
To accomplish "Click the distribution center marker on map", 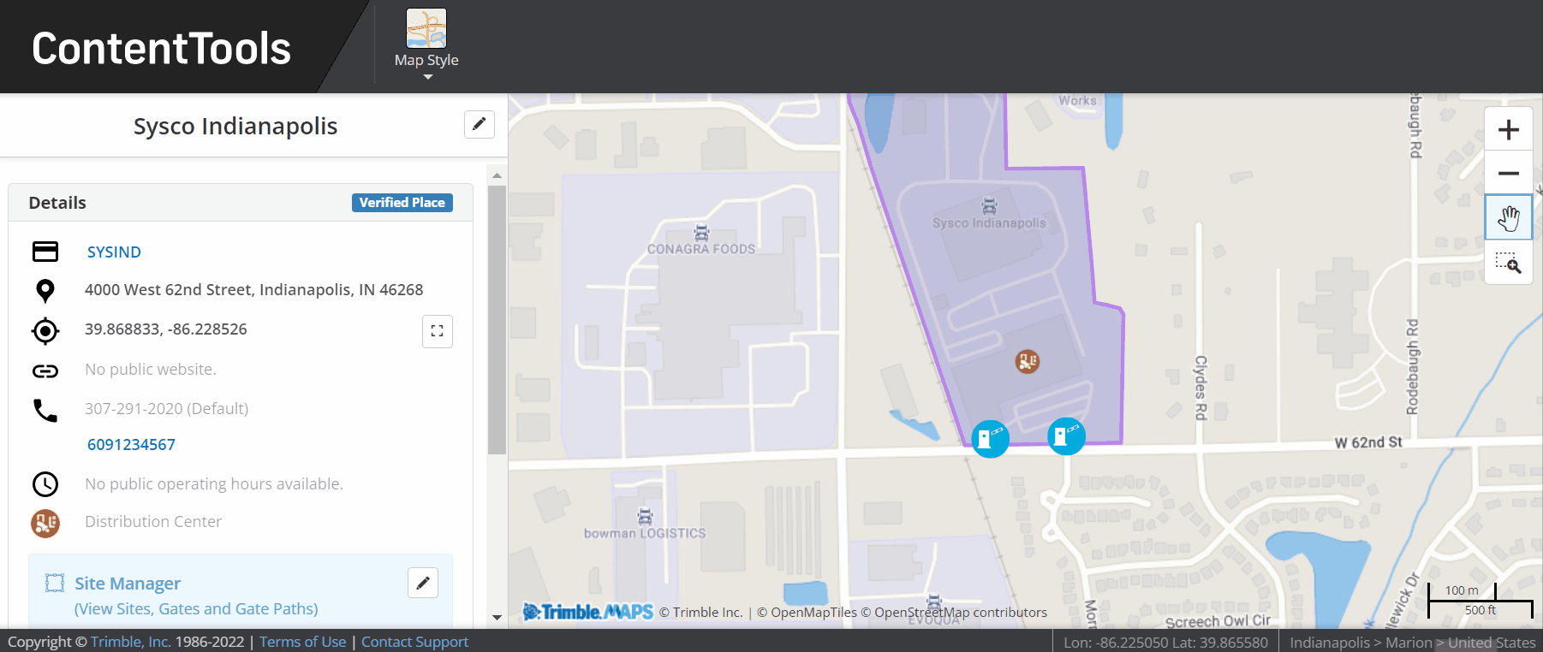I will (x=1028, y=362).
